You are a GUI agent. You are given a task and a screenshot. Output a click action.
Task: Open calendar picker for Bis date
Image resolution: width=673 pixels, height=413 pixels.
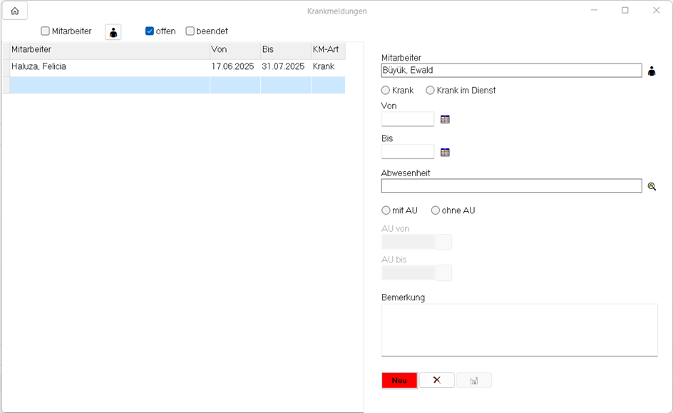445,152
